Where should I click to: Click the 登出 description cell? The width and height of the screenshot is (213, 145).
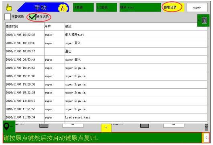136,52
